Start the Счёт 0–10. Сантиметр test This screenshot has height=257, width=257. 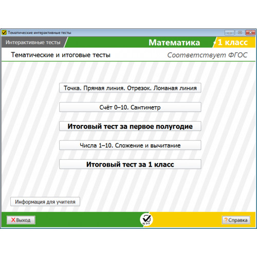pyautogui.click(x=130, y=107)
